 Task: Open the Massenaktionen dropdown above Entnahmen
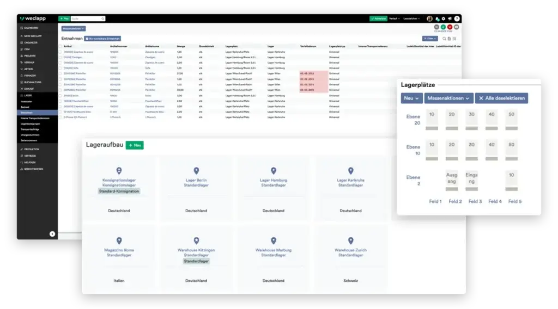click(x=73, y=28)
